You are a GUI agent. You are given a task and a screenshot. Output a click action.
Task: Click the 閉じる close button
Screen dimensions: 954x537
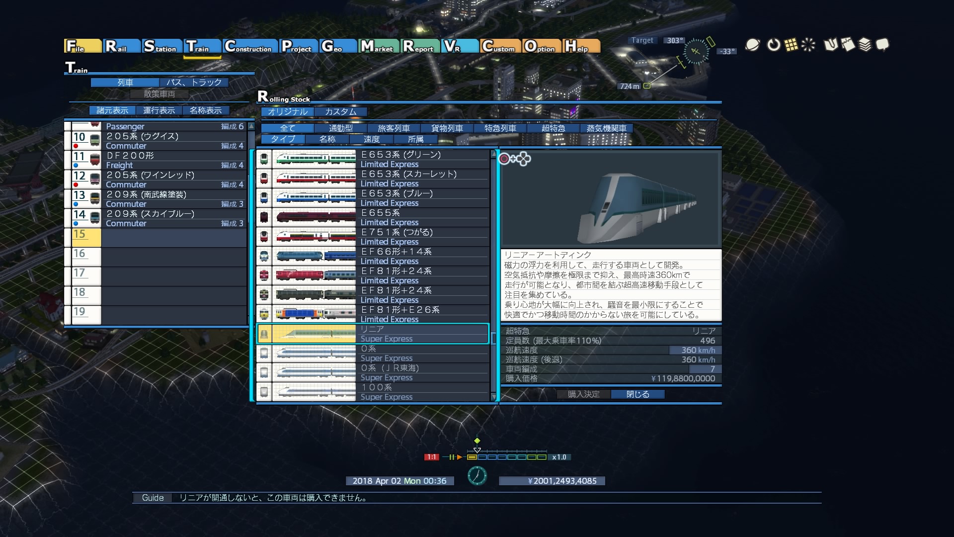(x=637, y=394)
